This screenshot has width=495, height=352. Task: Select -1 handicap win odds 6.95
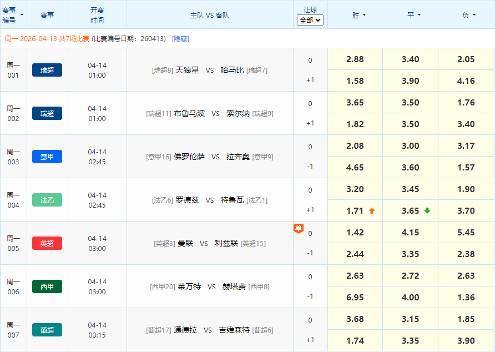[x=355, y=298]
